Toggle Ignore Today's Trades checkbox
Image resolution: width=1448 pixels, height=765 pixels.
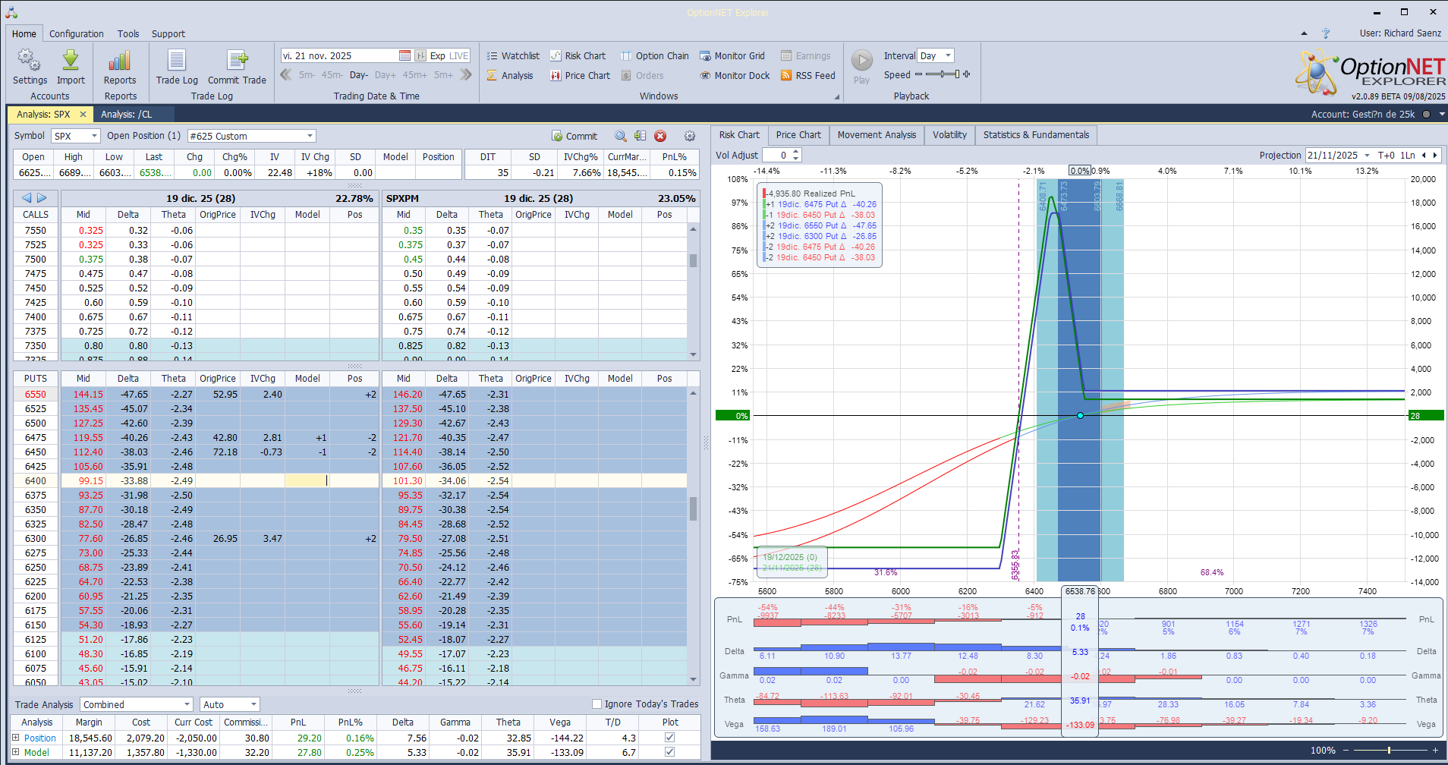point(597,704)
